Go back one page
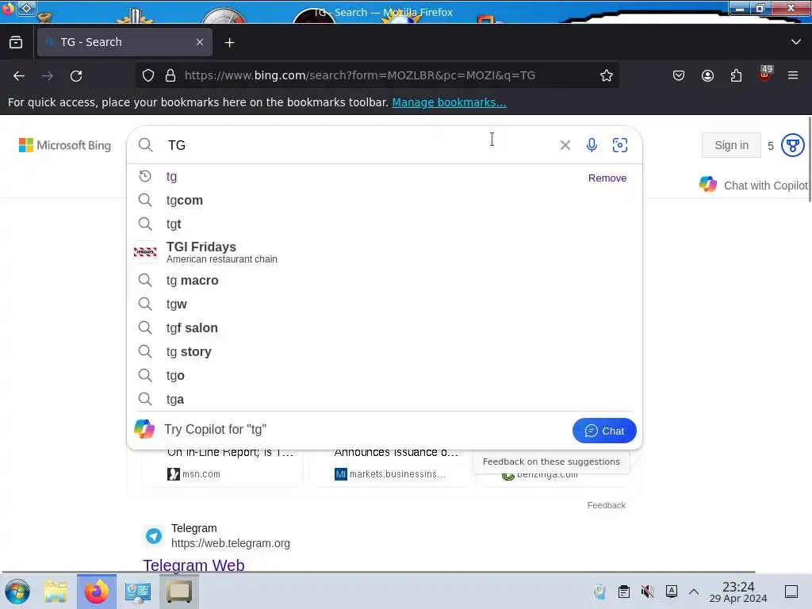 coord(19,76)
